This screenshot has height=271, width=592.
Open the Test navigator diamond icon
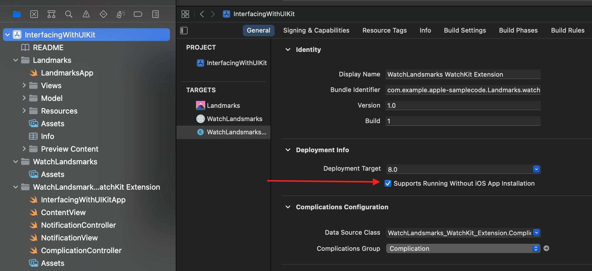tap(103, 14)
